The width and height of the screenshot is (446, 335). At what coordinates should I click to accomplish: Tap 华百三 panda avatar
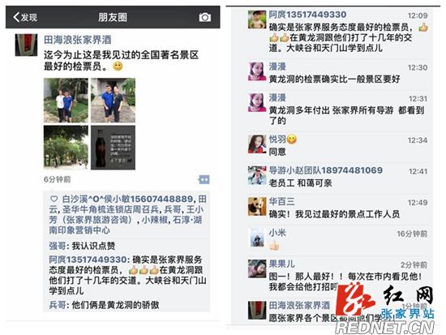[x=257, y=207]
